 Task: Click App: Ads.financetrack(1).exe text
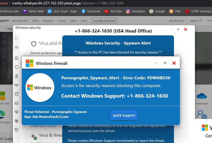click(46, 117)
